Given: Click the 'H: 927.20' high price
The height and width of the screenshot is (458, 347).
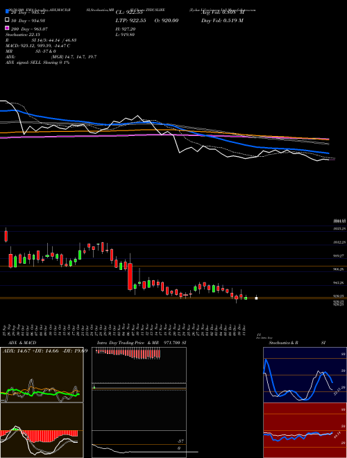Looking at the screenshot, I should coord(126,29).
